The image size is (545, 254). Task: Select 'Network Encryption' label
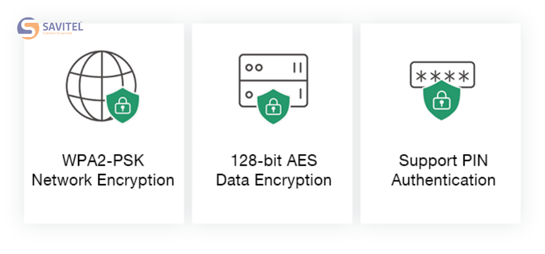(x=103, y=180)
